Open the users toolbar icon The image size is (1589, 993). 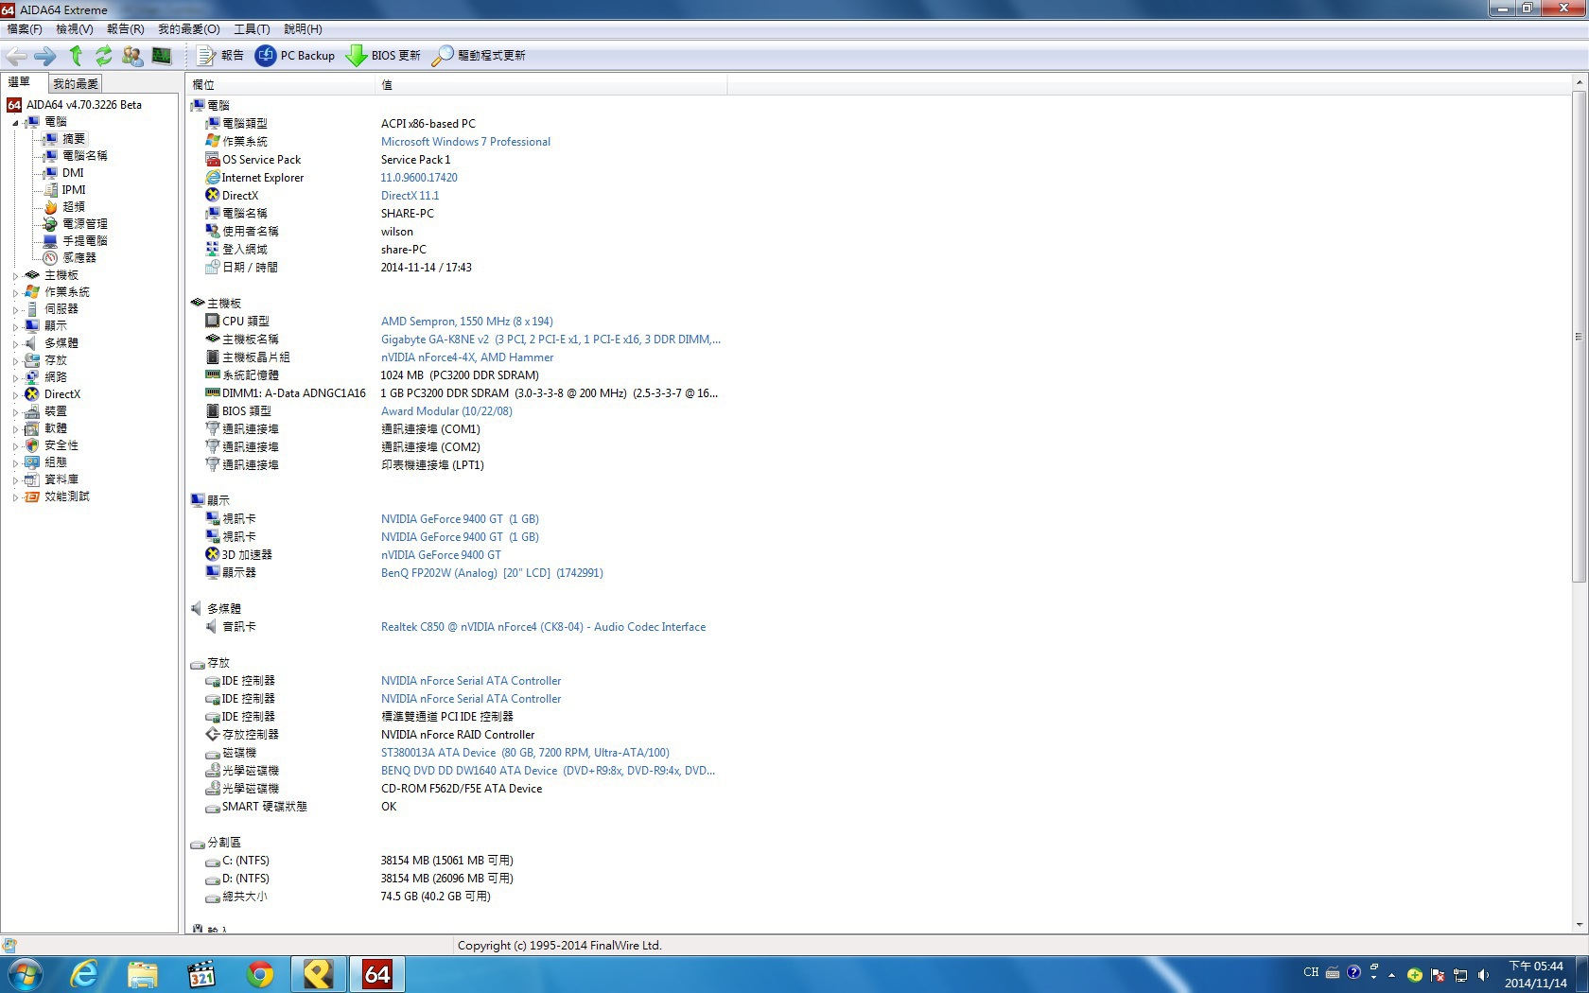tap(132, 56)
